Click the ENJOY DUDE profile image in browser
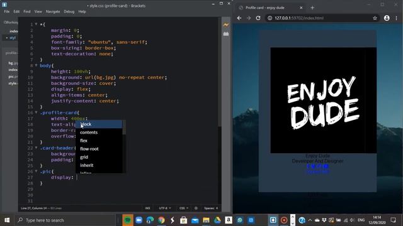This screenshot has width=403, height=226. [x=323, y=100]
